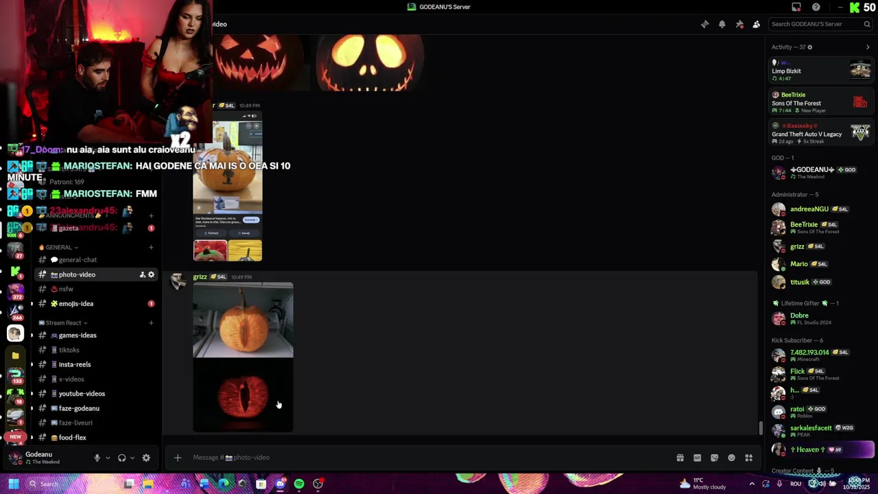Toggle the member list icon

(756, 24)
